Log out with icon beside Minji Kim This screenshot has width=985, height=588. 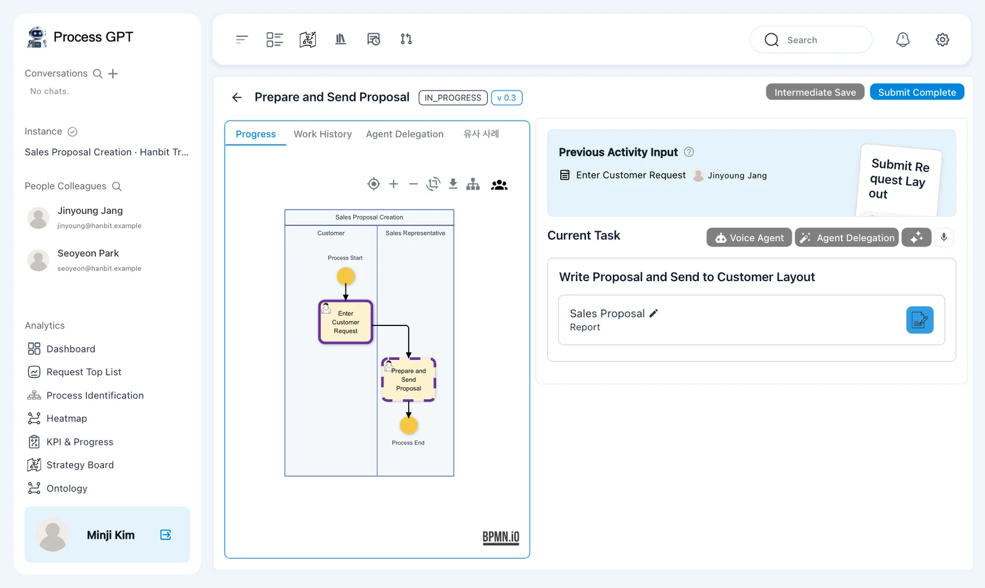(166, 534)
